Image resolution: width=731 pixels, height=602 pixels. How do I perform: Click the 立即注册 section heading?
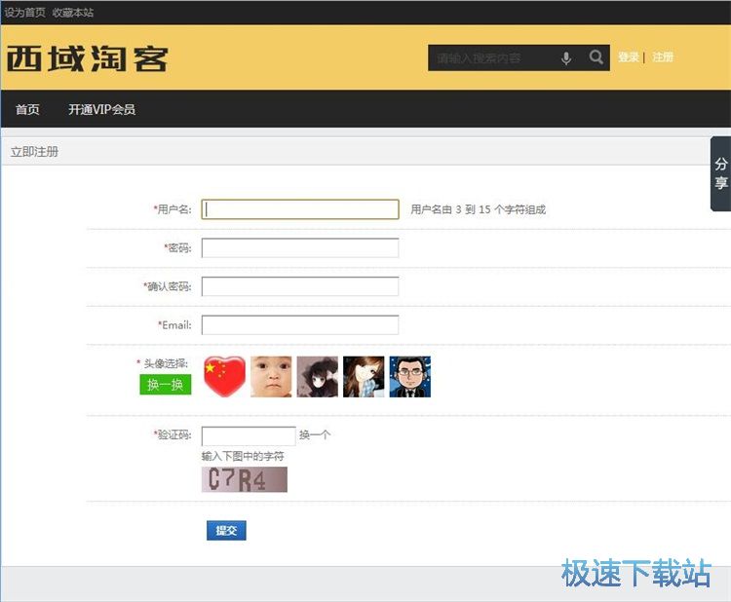[34, 152]
